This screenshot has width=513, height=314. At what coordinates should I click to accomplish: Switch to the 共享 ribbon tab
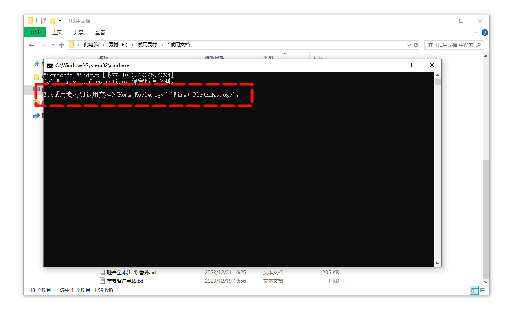tap(79, 33)
